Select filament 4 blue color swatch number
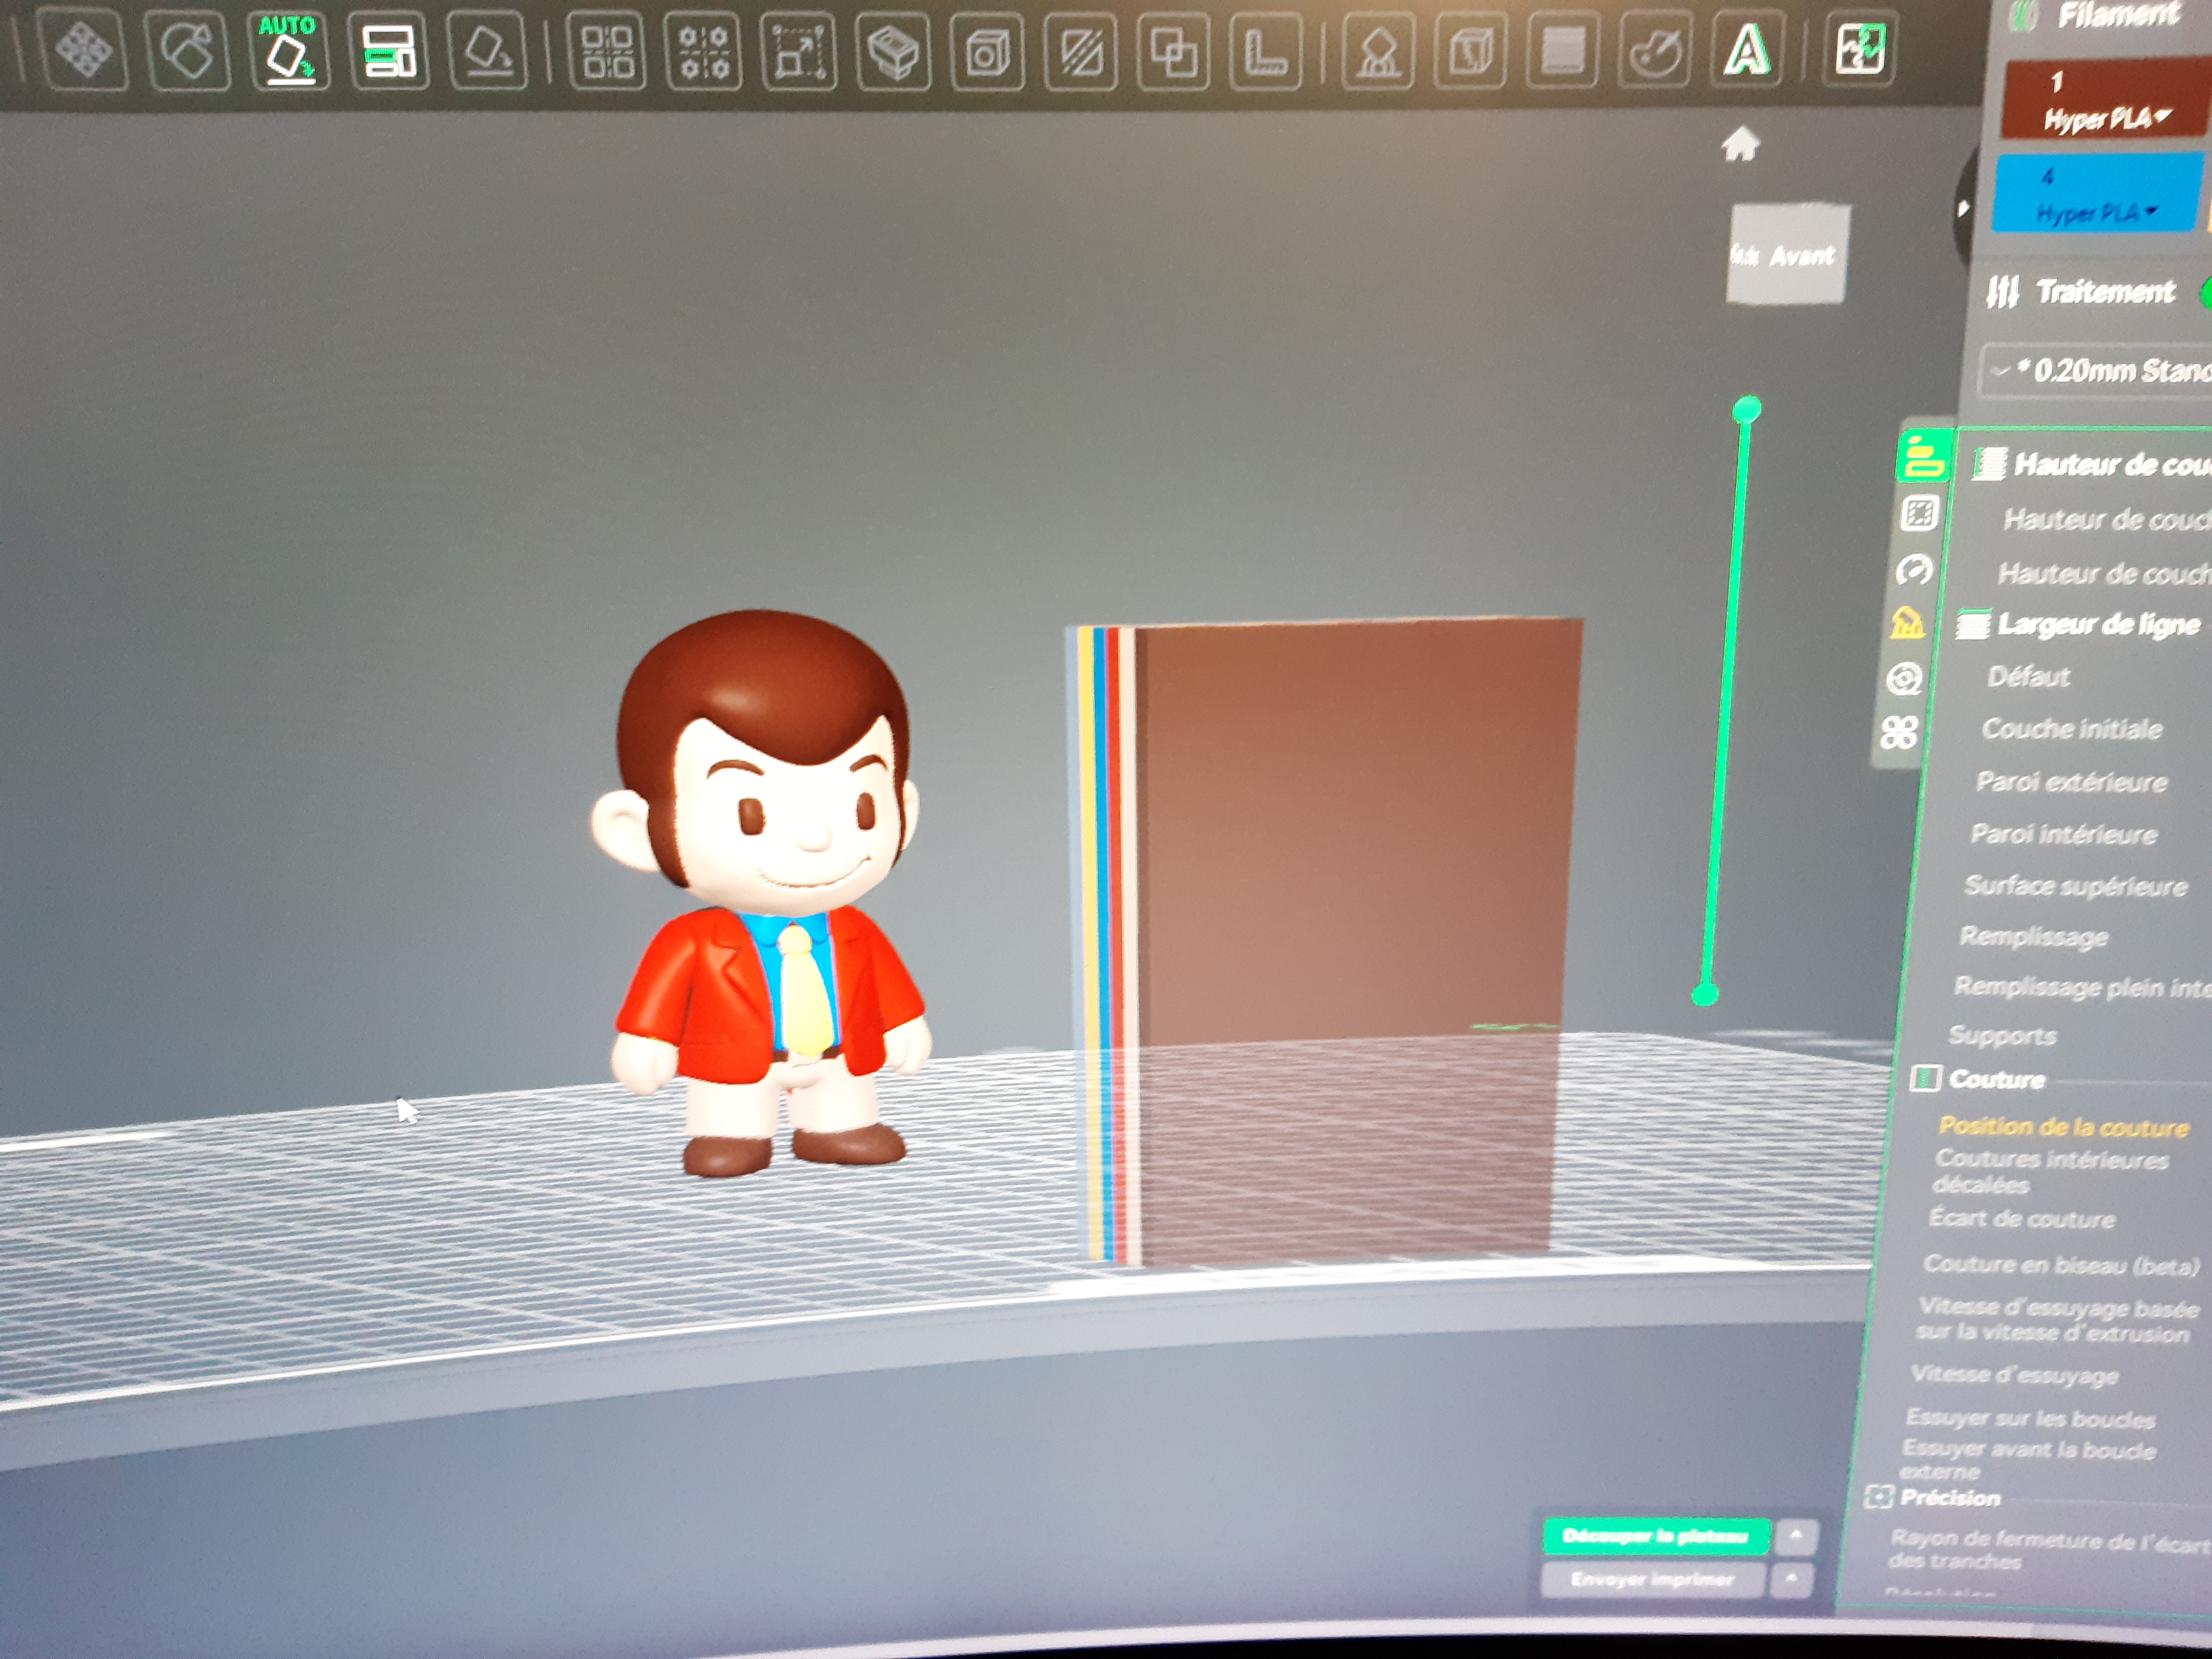 pos(2047,177)
